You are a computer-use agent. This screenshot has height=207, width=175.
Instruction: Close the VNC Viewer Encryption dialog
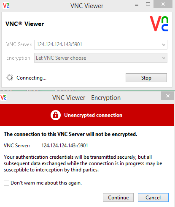pyautogui.click(x=168, y=96)
